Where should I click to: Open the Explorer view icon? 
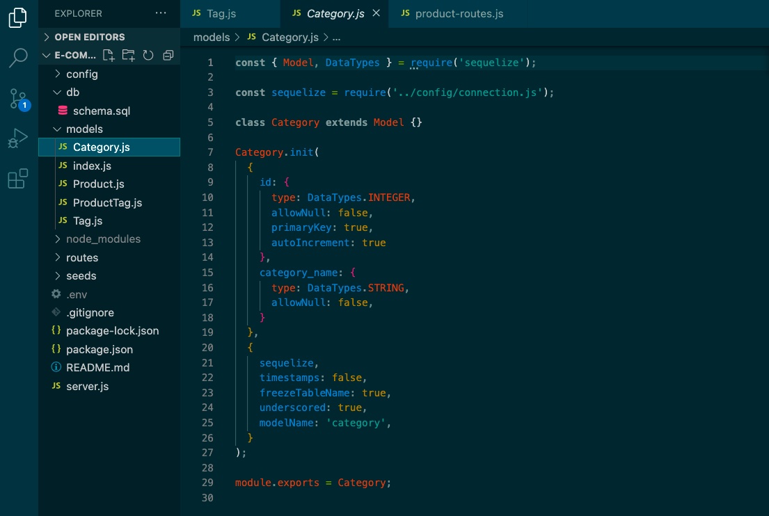18,17
